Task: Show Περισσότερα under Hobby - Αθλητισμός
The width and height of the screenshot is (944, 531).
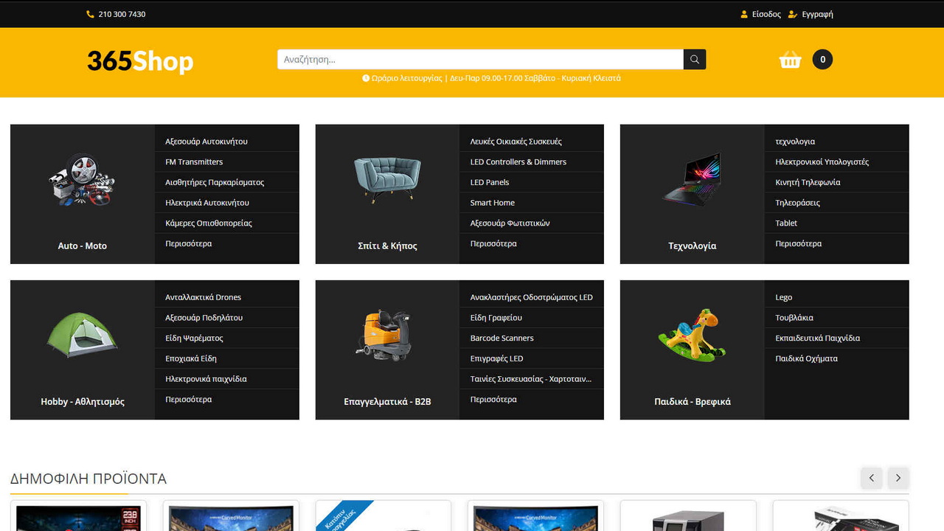Action: (x=189, y=399)
